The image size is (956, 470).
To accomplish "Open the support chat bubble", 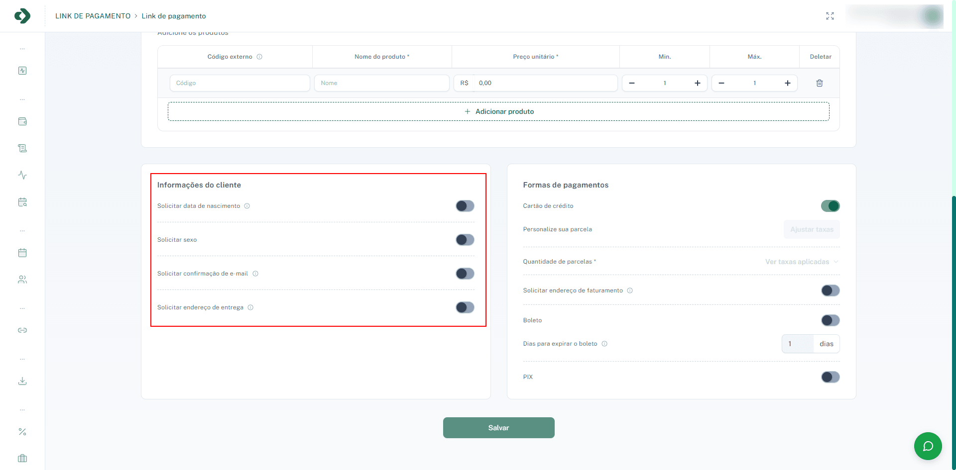I will [x=928, y=446].
